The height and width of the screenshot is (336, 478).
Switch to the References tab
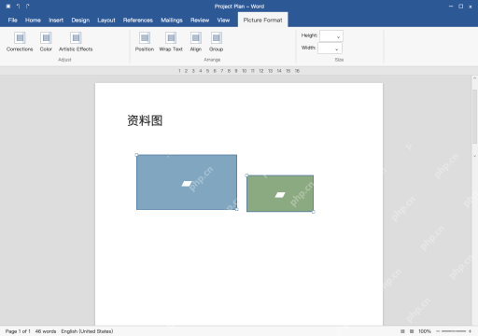click(138, 21)
